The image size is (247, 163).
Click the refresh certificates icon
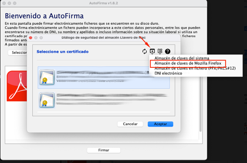click(x=144, y=51)
